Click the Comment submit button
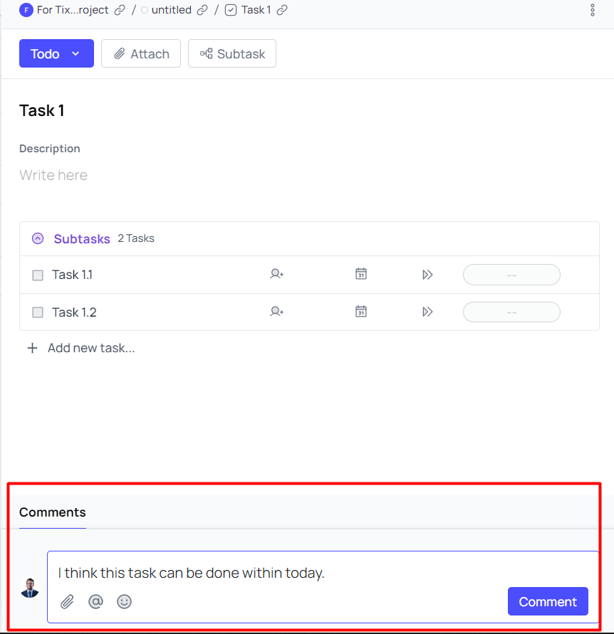614x634 pixels. click(x=548, y=602)
